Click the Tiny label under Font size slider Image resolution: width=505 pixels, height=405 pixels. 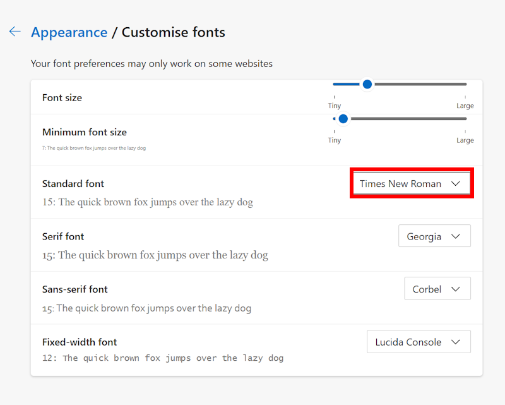tap(335, 106)
